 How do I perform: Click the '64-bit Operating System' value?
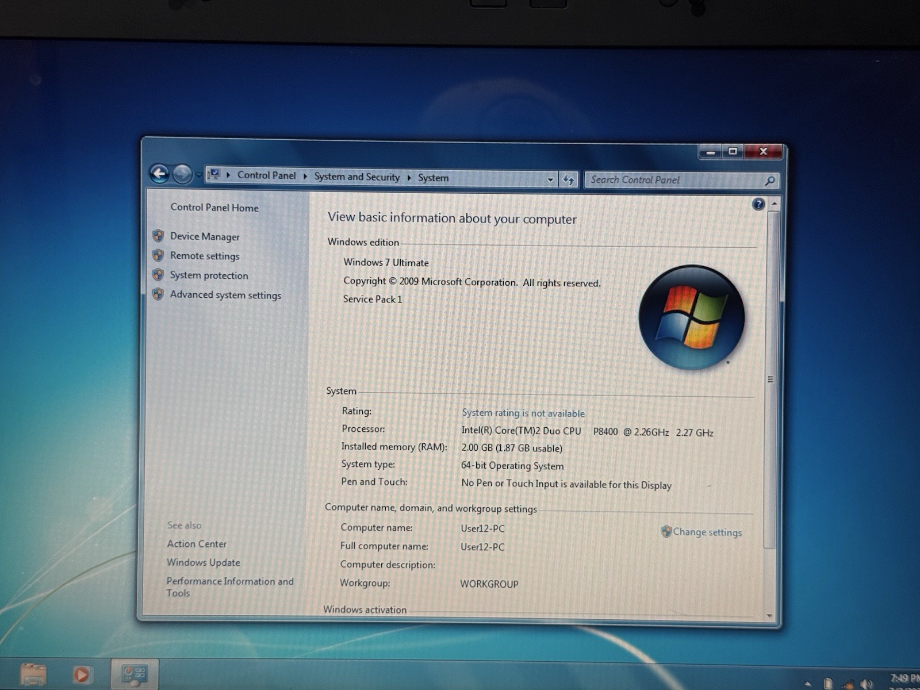512,466
